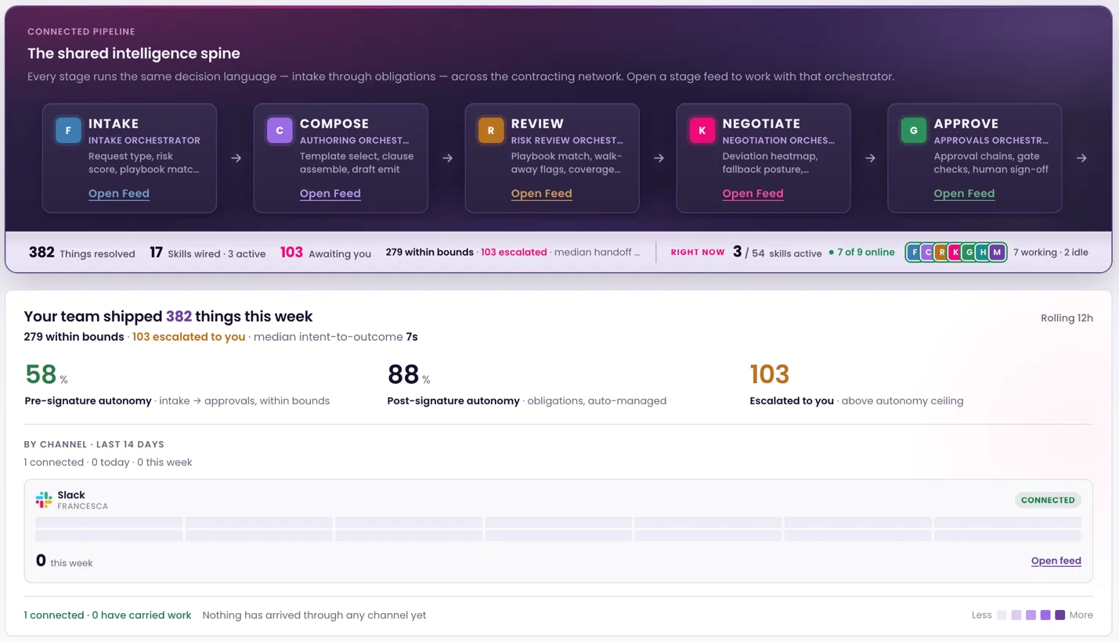Open Feed for the Approve stage
The width and height of the screenshot is (1119, 642).
pos(965,193)
